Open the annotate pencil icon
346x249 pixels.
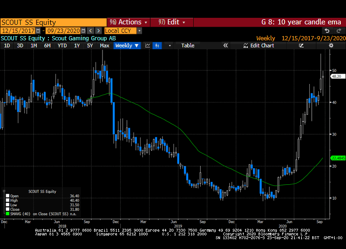point(301,45)
